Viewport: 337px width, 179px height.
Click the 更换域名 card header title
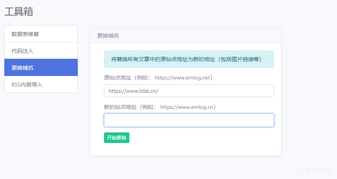108,36
